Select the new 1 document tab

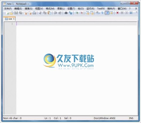pyautogui.click(x=10, y=19)
